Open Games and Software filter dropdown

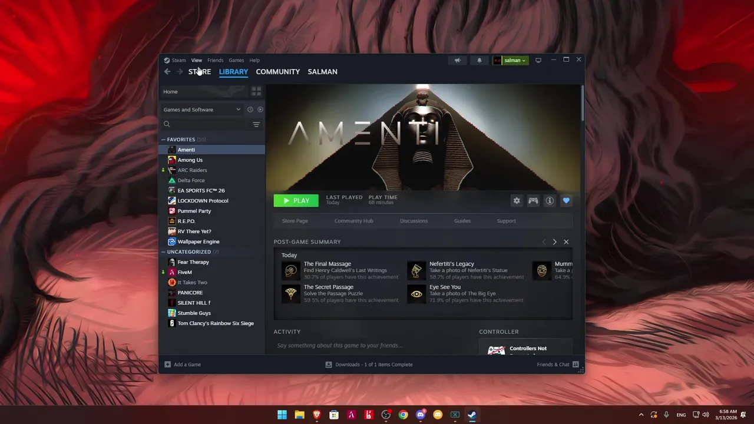[202, 110]
